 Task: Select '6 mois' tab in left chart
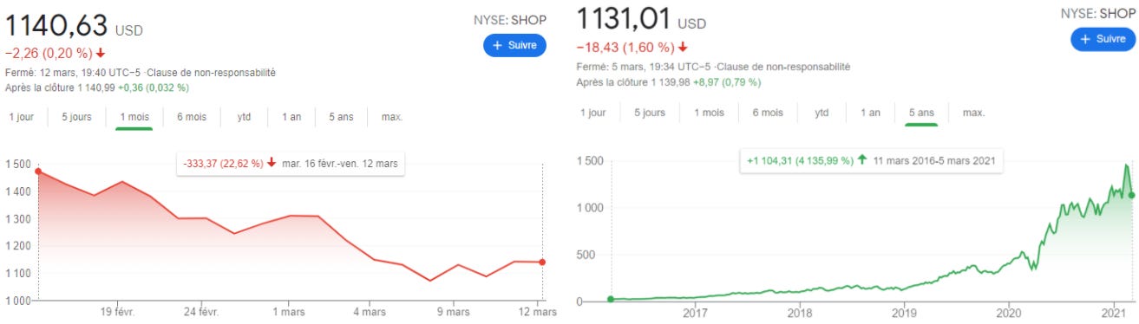[x=192, y=116]
